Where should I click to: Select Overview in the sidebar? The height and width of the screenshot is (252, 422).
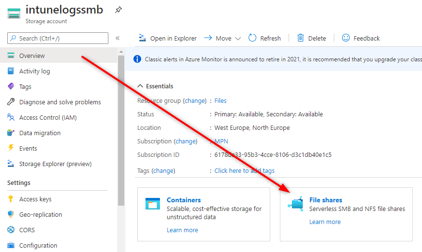pyautogui.click(x=59, y=56)
